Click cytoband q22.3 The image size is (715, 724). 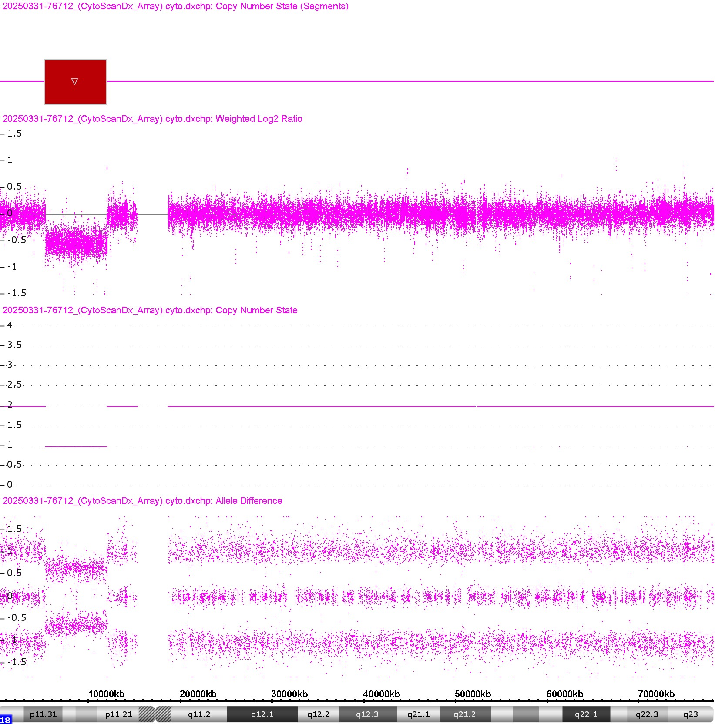click(647, 714)
